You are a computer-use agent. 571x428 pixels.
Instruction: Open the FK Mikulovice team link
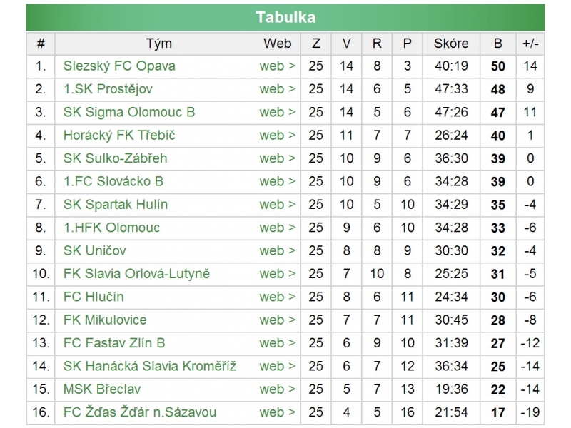(x=105, y=320)
